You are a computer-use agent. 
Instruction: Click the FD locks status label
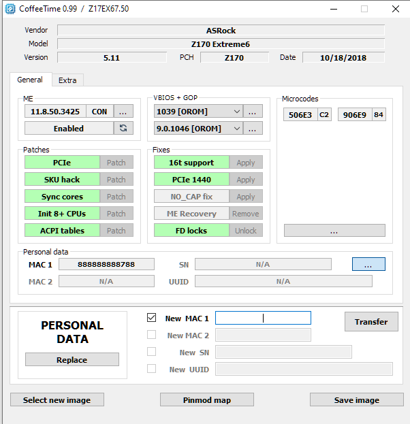191,231
